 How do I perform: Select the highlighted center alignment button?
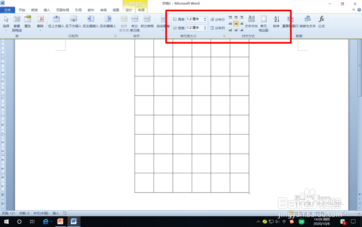click(x=236, y=23)
